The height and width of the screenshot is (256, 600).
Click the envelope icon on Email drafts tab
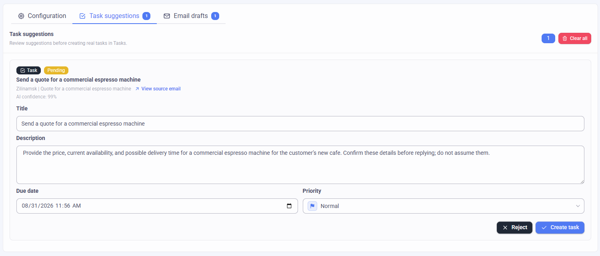pos(167,16)
